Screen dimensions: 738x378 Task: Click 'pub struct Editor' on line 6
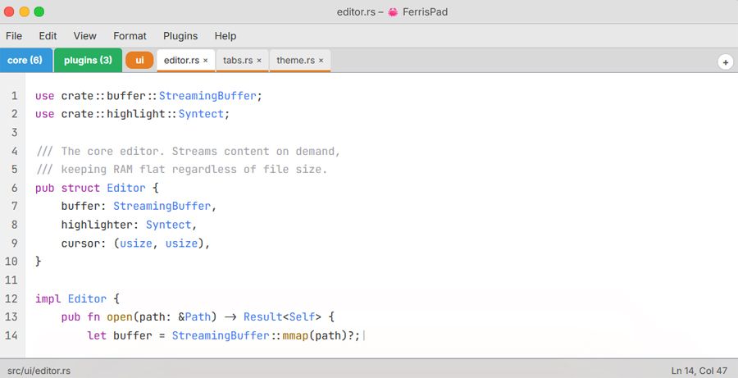(x=90, y=188)
